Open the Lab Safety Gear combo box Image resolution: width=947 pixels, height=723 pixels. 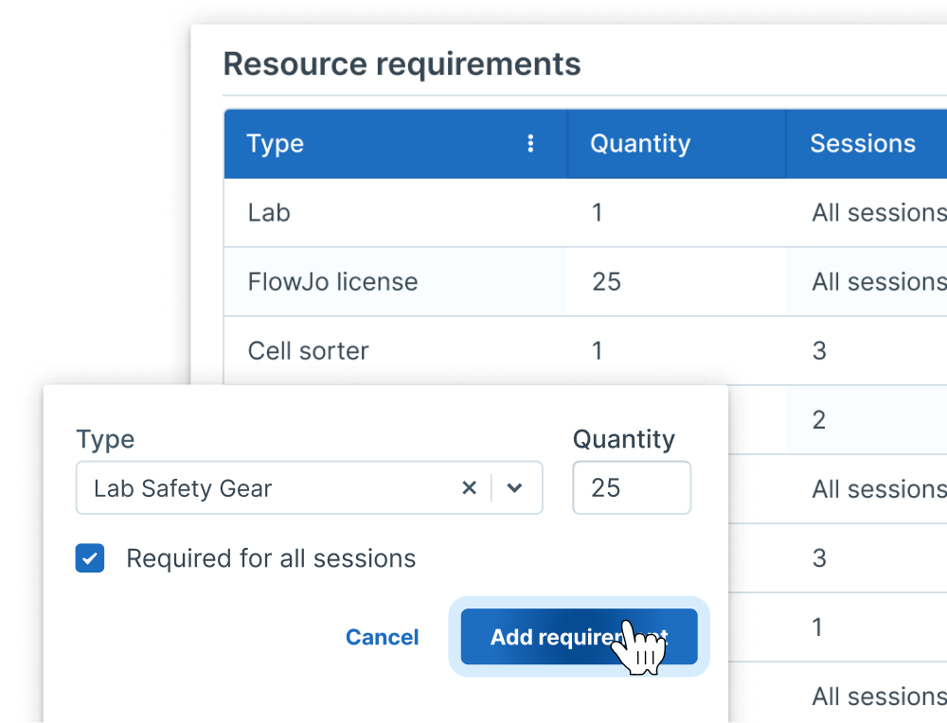[265, 488]
